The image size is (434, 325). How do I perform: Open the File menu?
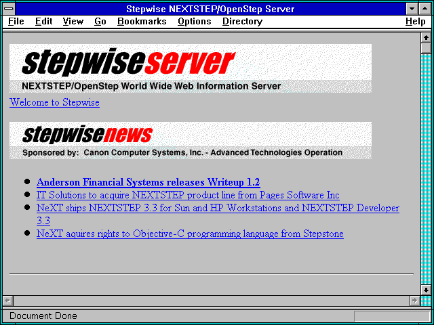click(16, 22)
